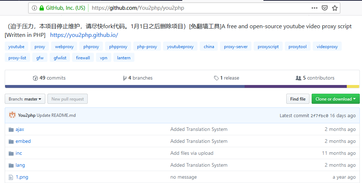Screen dimensions: 362x183
Task: Select the proxytool topic tag
Action: (297, 47)
